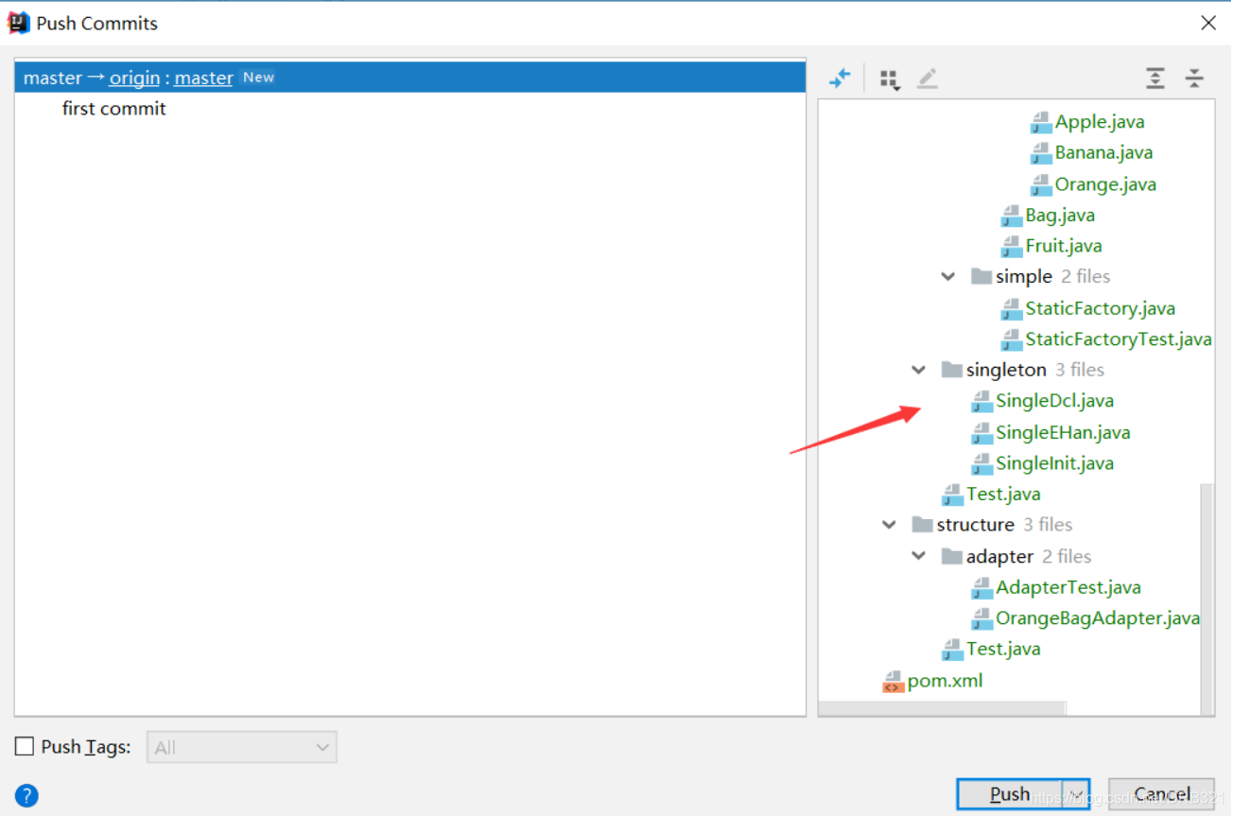This screenshot has height=816, width=1233.
Task: Collapse the singleton folder chevron
Action: [918, 370]
